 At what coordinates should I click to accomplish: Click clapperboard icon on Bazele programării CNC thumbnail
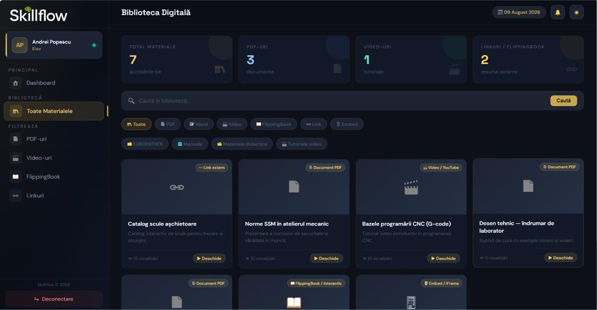411,187
